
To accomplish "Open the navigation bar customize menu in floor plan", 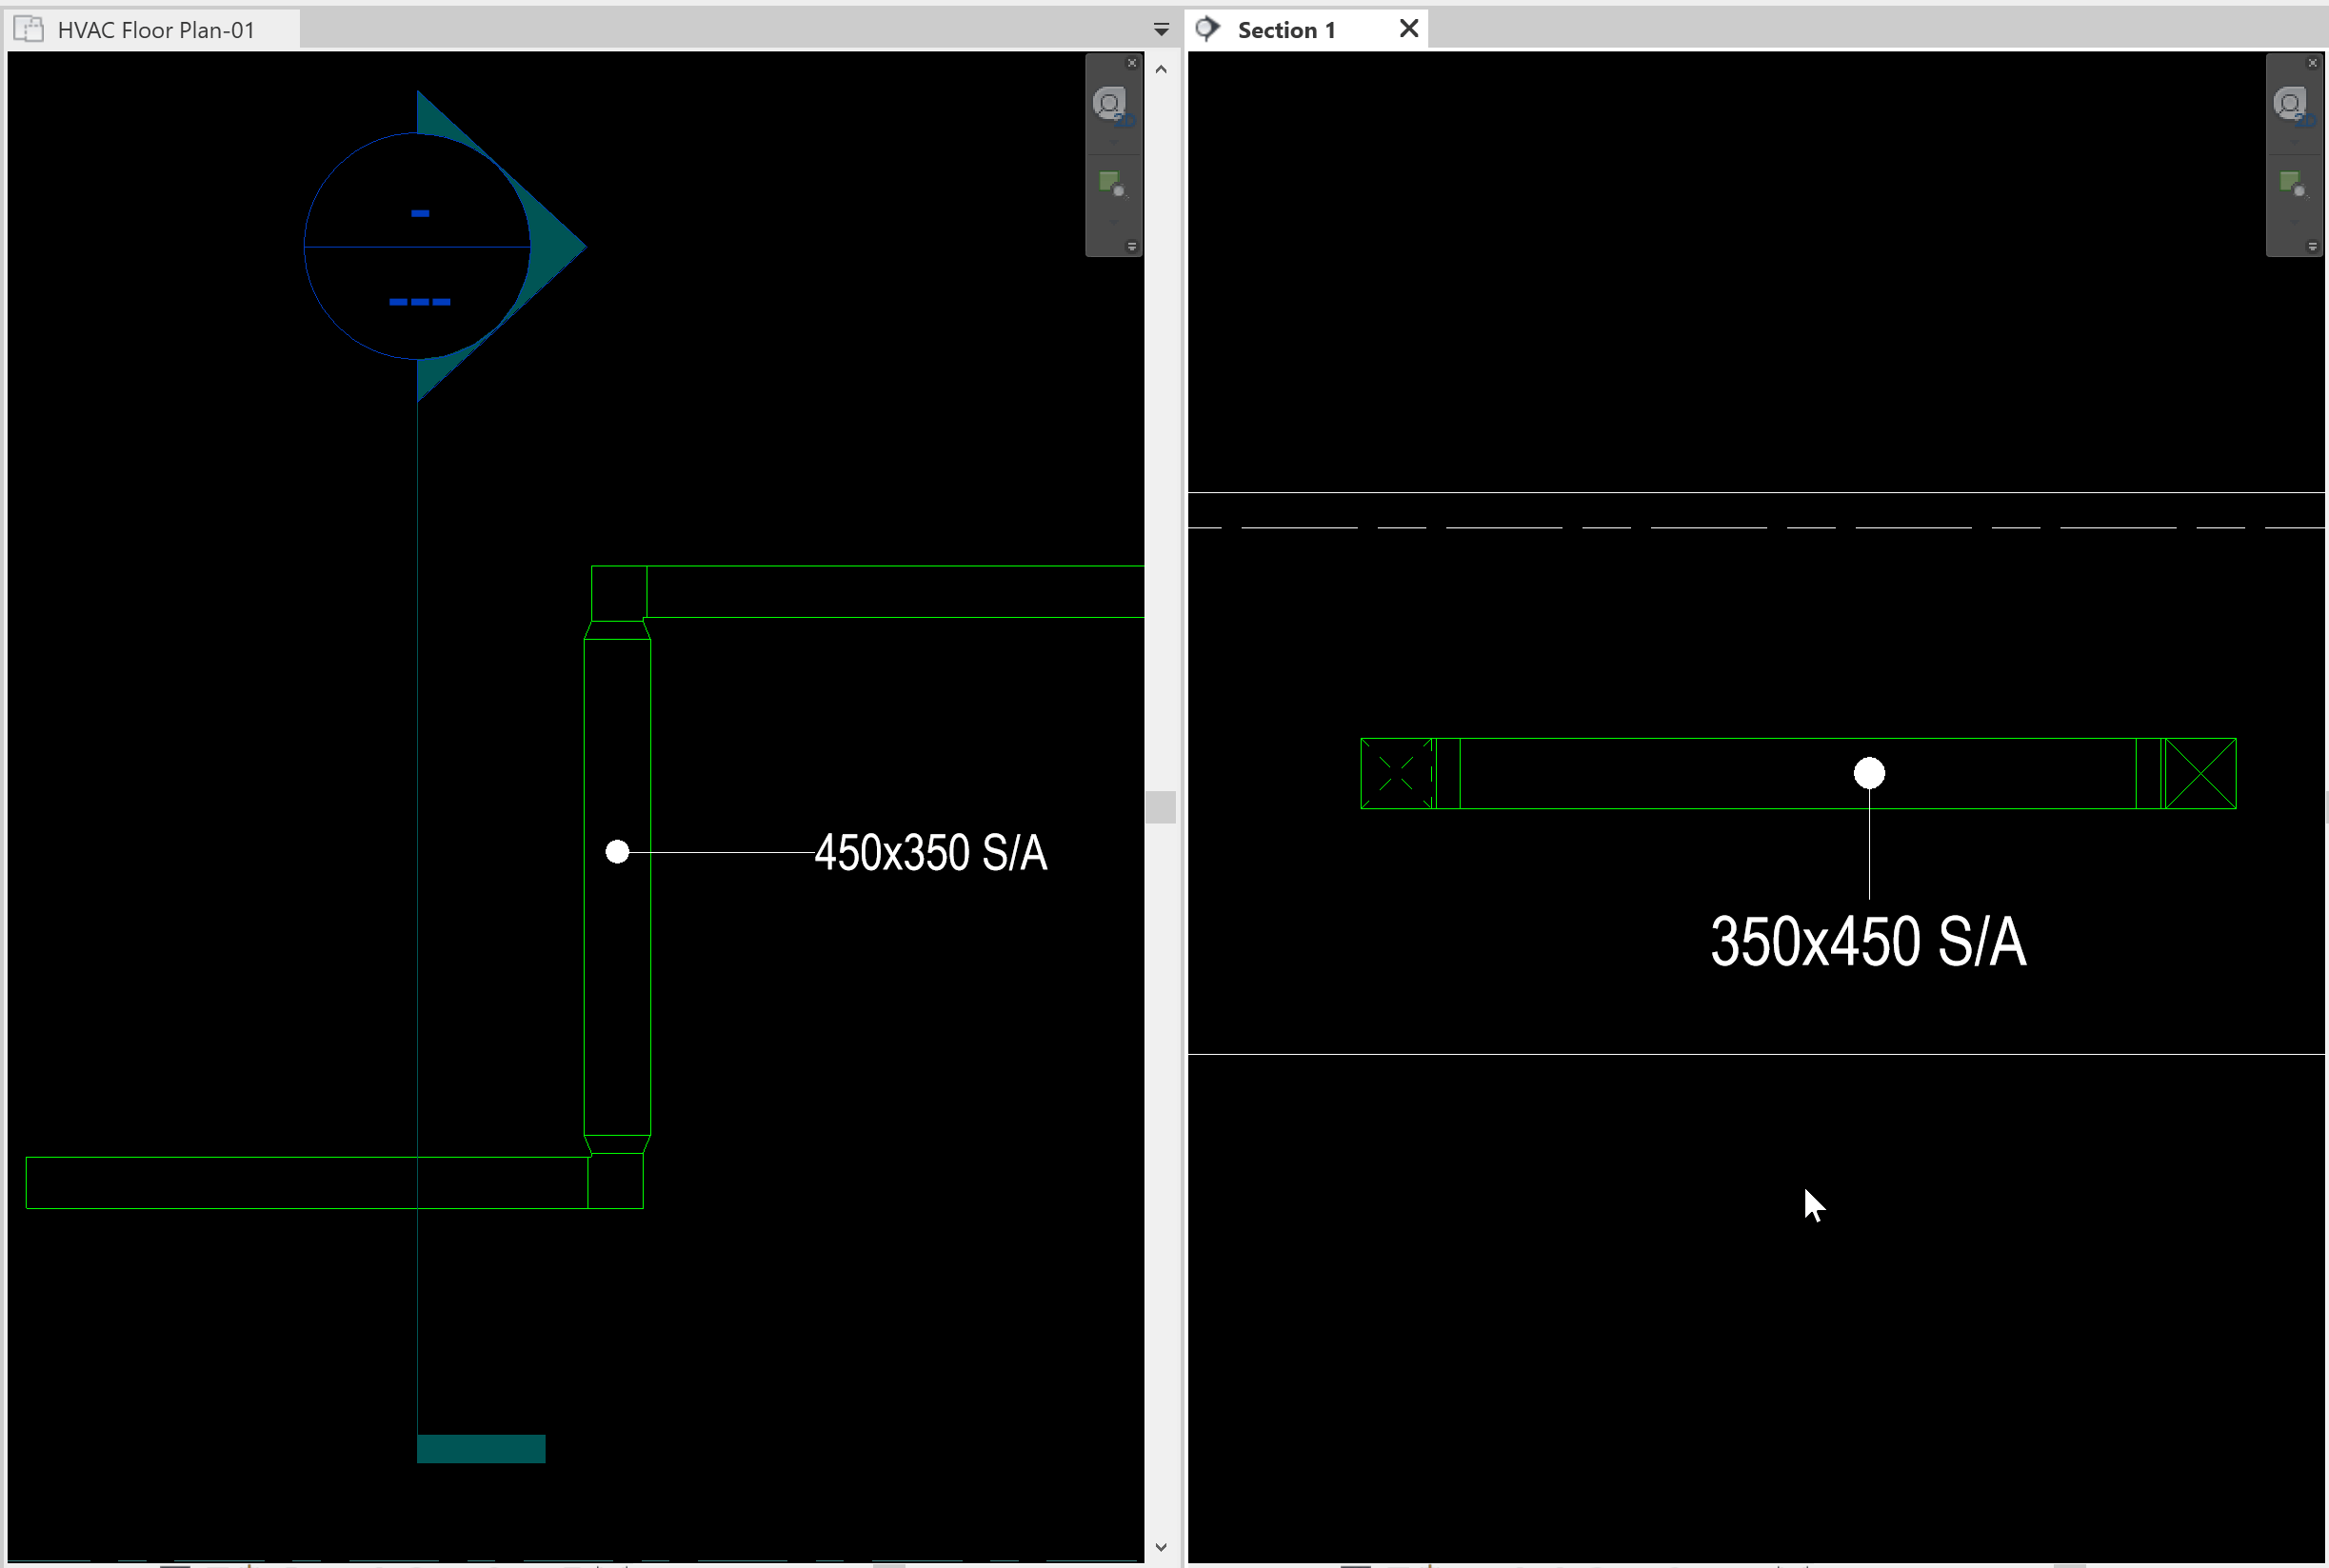I will [1132, 245].
